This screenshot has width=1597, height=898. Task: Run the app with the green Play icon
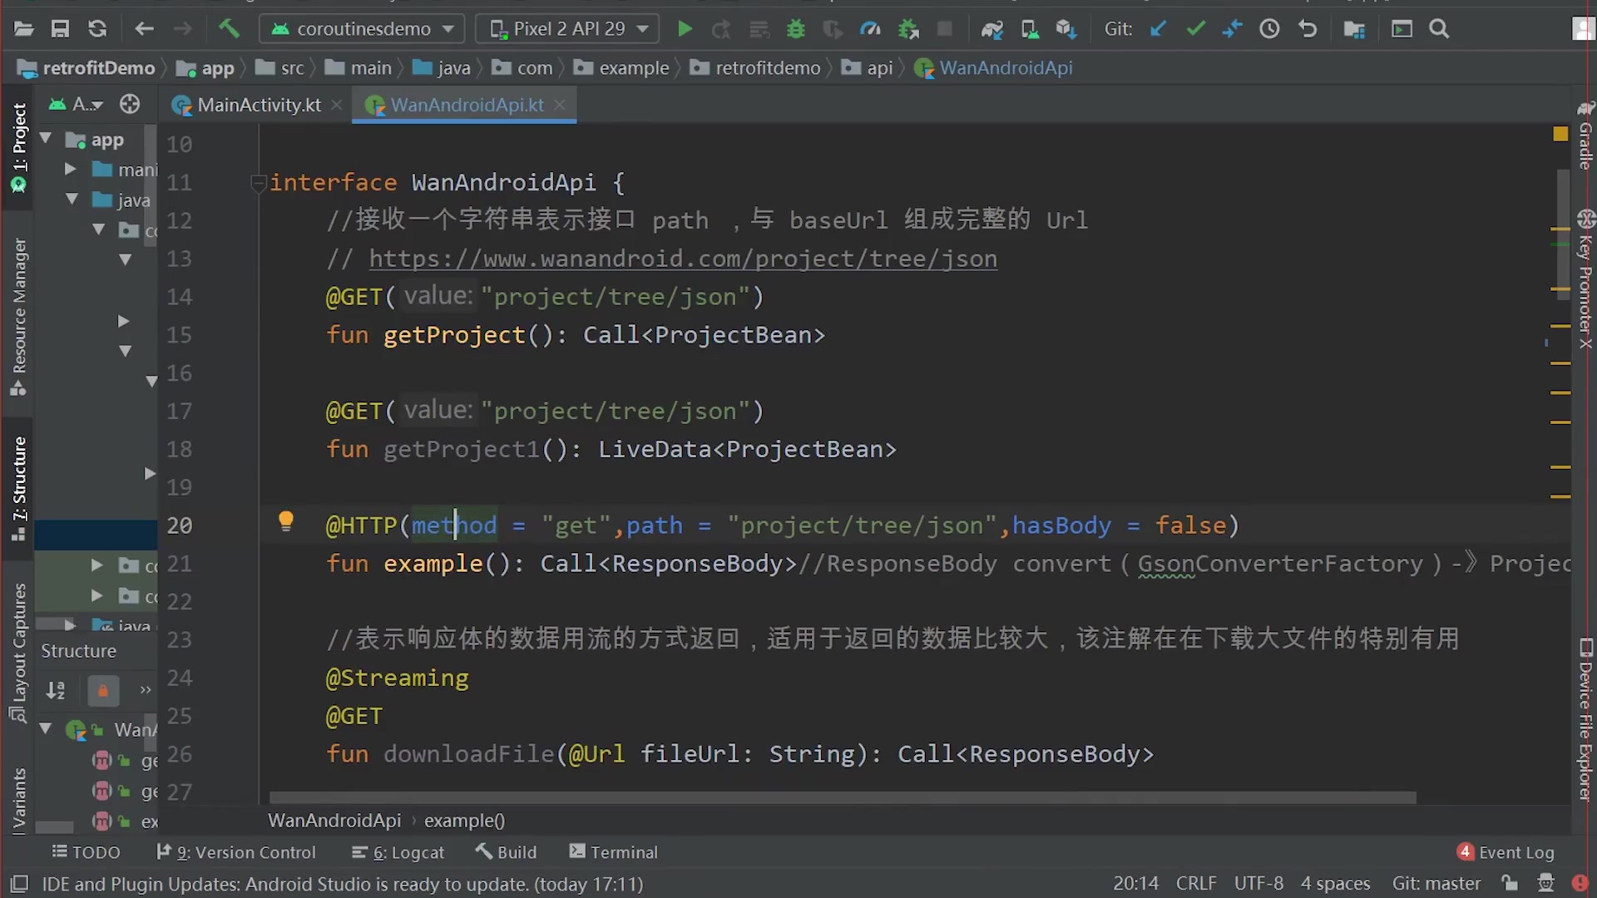tap(684, 28)
